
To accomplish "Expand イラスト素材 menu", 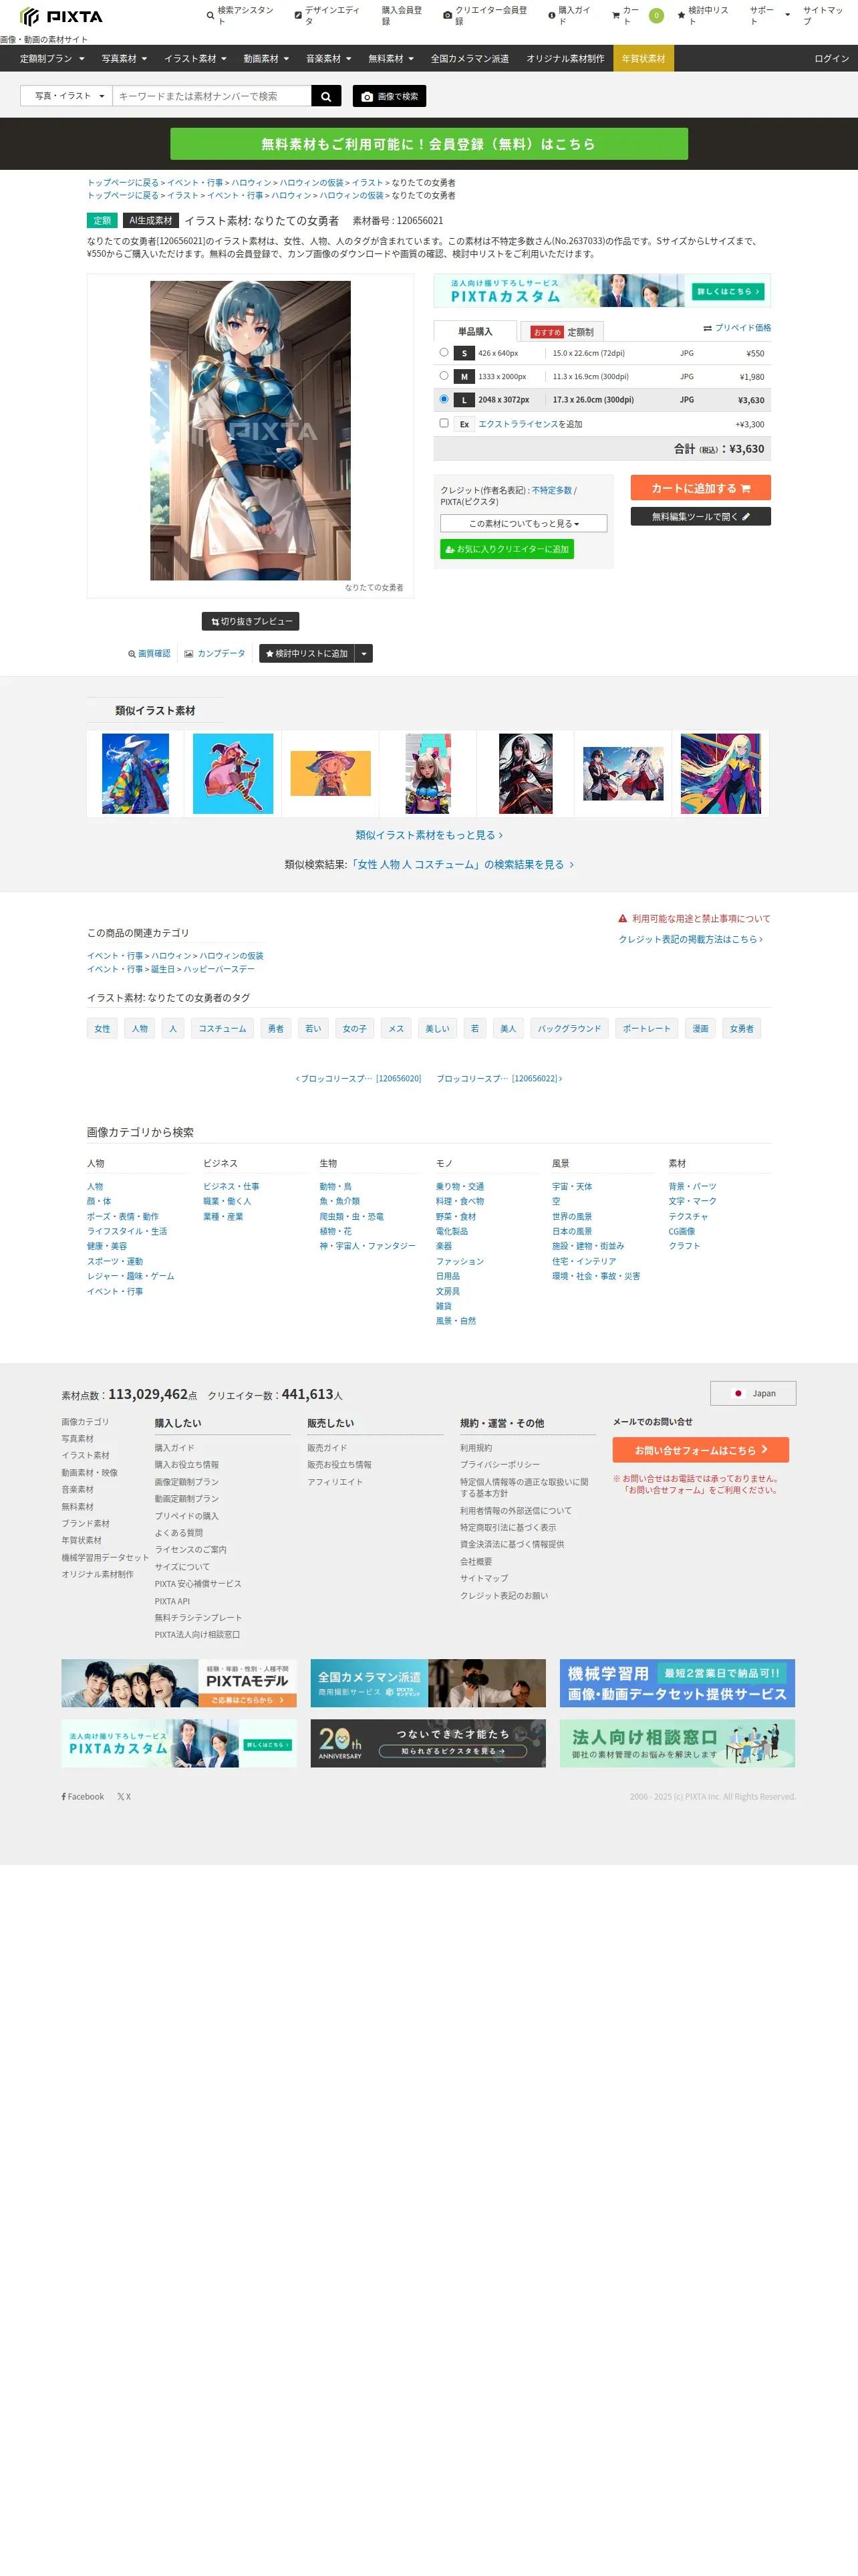I will [x=194, y=59].
